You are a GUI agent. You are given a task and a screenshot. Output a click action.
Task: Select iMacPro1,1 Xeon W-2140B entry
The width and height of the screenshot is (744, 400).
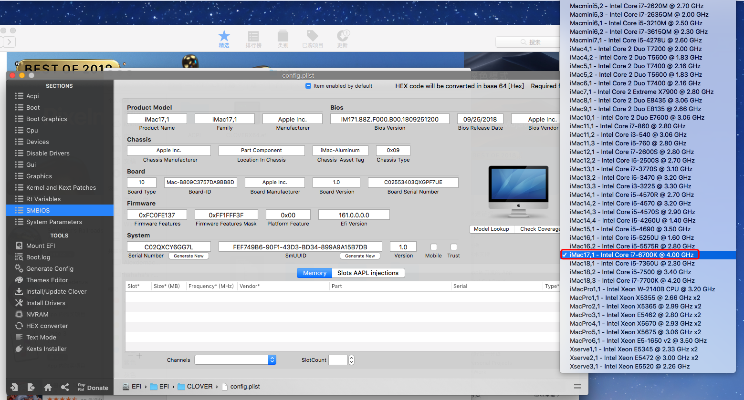[x=648, y=289]
